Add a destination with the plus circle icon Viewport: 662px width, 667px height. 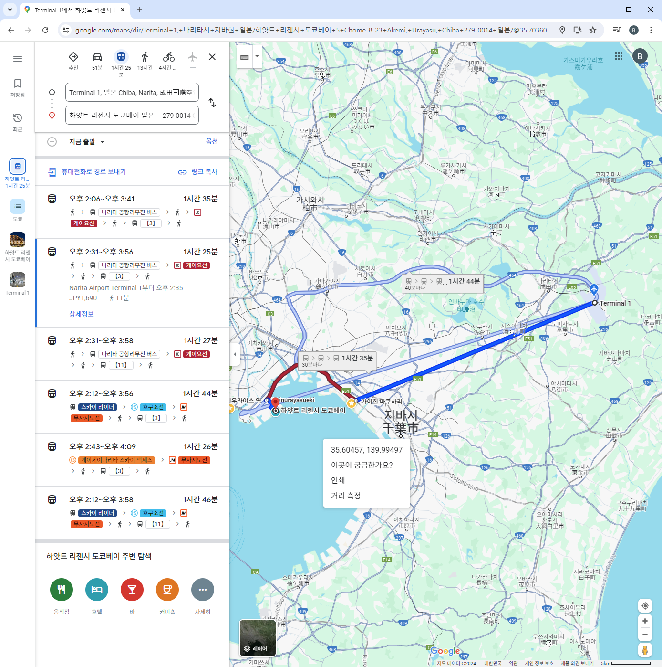point(52,142)
